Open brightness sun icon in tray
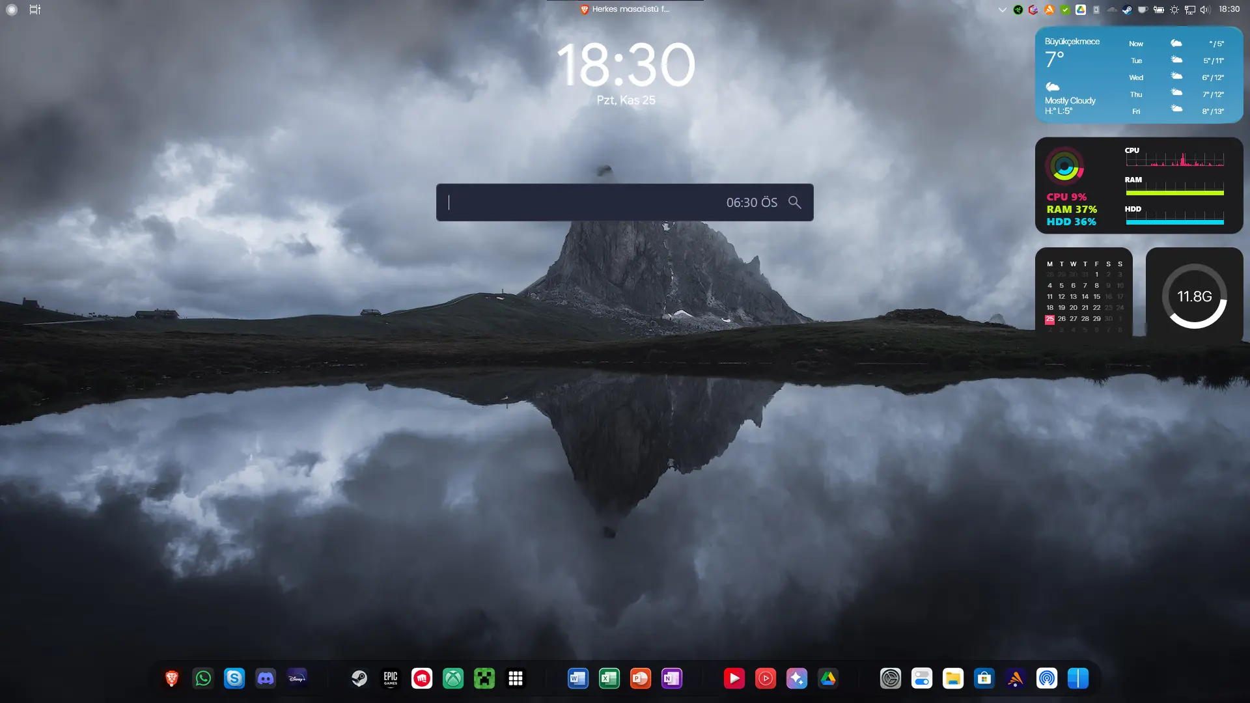The height and width of the screenshot is (703, 1250). [1174, 10]
